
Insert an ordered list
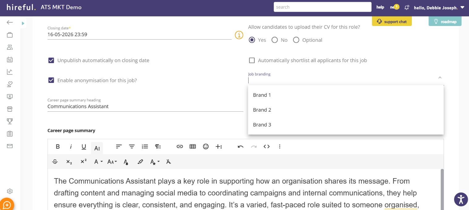(145, 147)
